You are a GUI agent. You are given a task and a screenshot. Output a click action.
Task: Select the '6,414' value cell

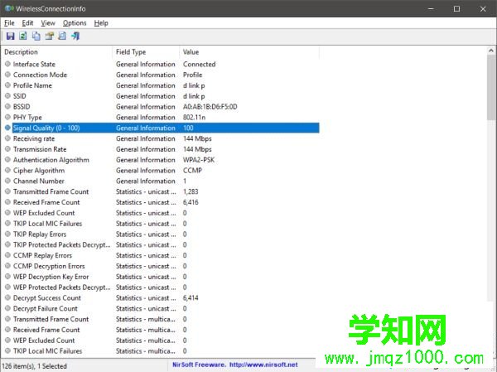point(191,297)
